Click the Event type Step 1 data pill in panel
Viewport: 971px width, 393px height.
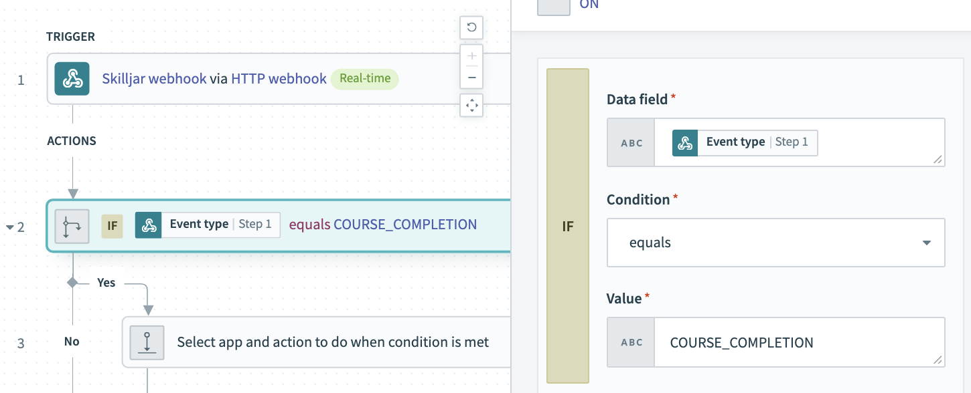pos(745,142)
